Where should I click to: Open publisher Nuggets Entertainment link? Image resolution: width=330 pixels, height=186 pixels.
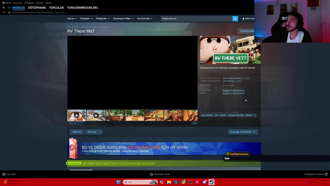pyautogui.click(x=234, y=93)
